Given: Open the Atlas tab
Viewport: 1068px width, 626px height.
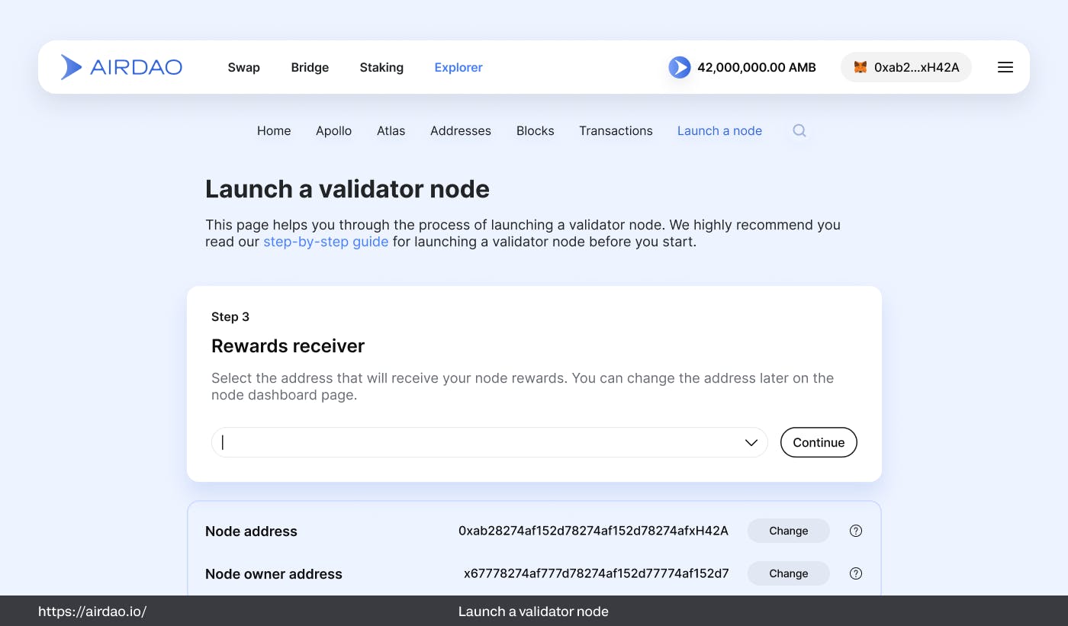Looking at the screenshot, I should 391,130.
